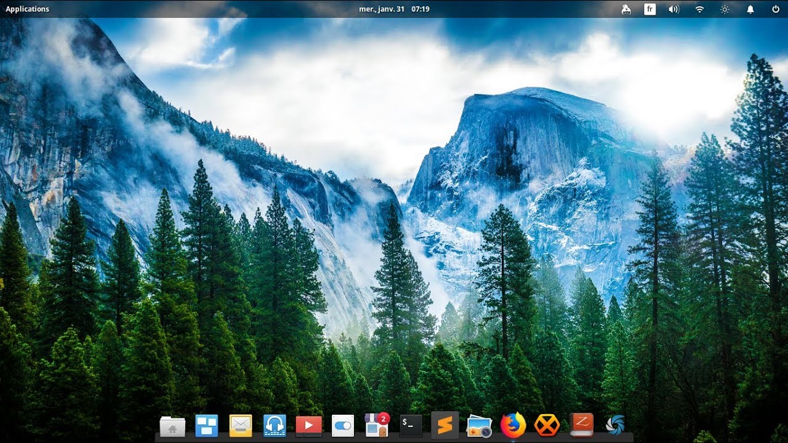788x443 pixels.
Task: Open the ninja indicator in the top panel
Action: tap(626, 9)
